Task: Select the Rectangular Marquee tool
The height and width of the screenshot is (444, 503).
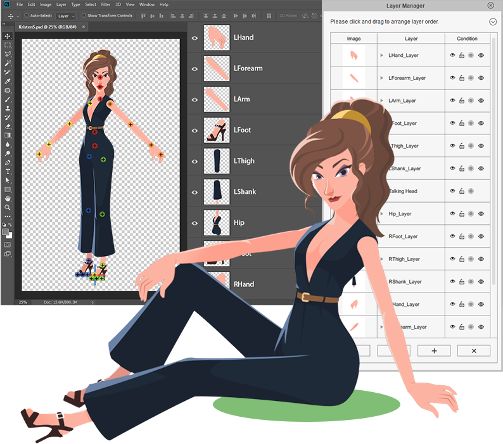Action: coord(8,45)
